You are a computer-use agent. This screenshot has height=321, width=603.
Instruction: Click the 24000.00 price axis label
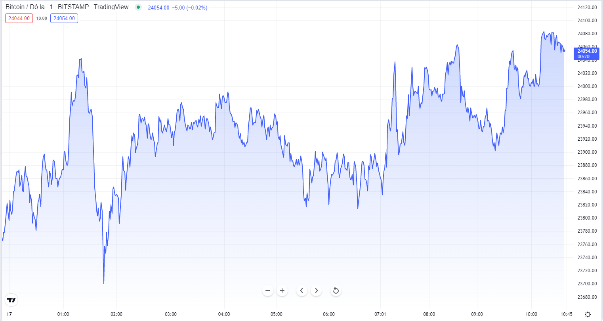coord(587,86)
